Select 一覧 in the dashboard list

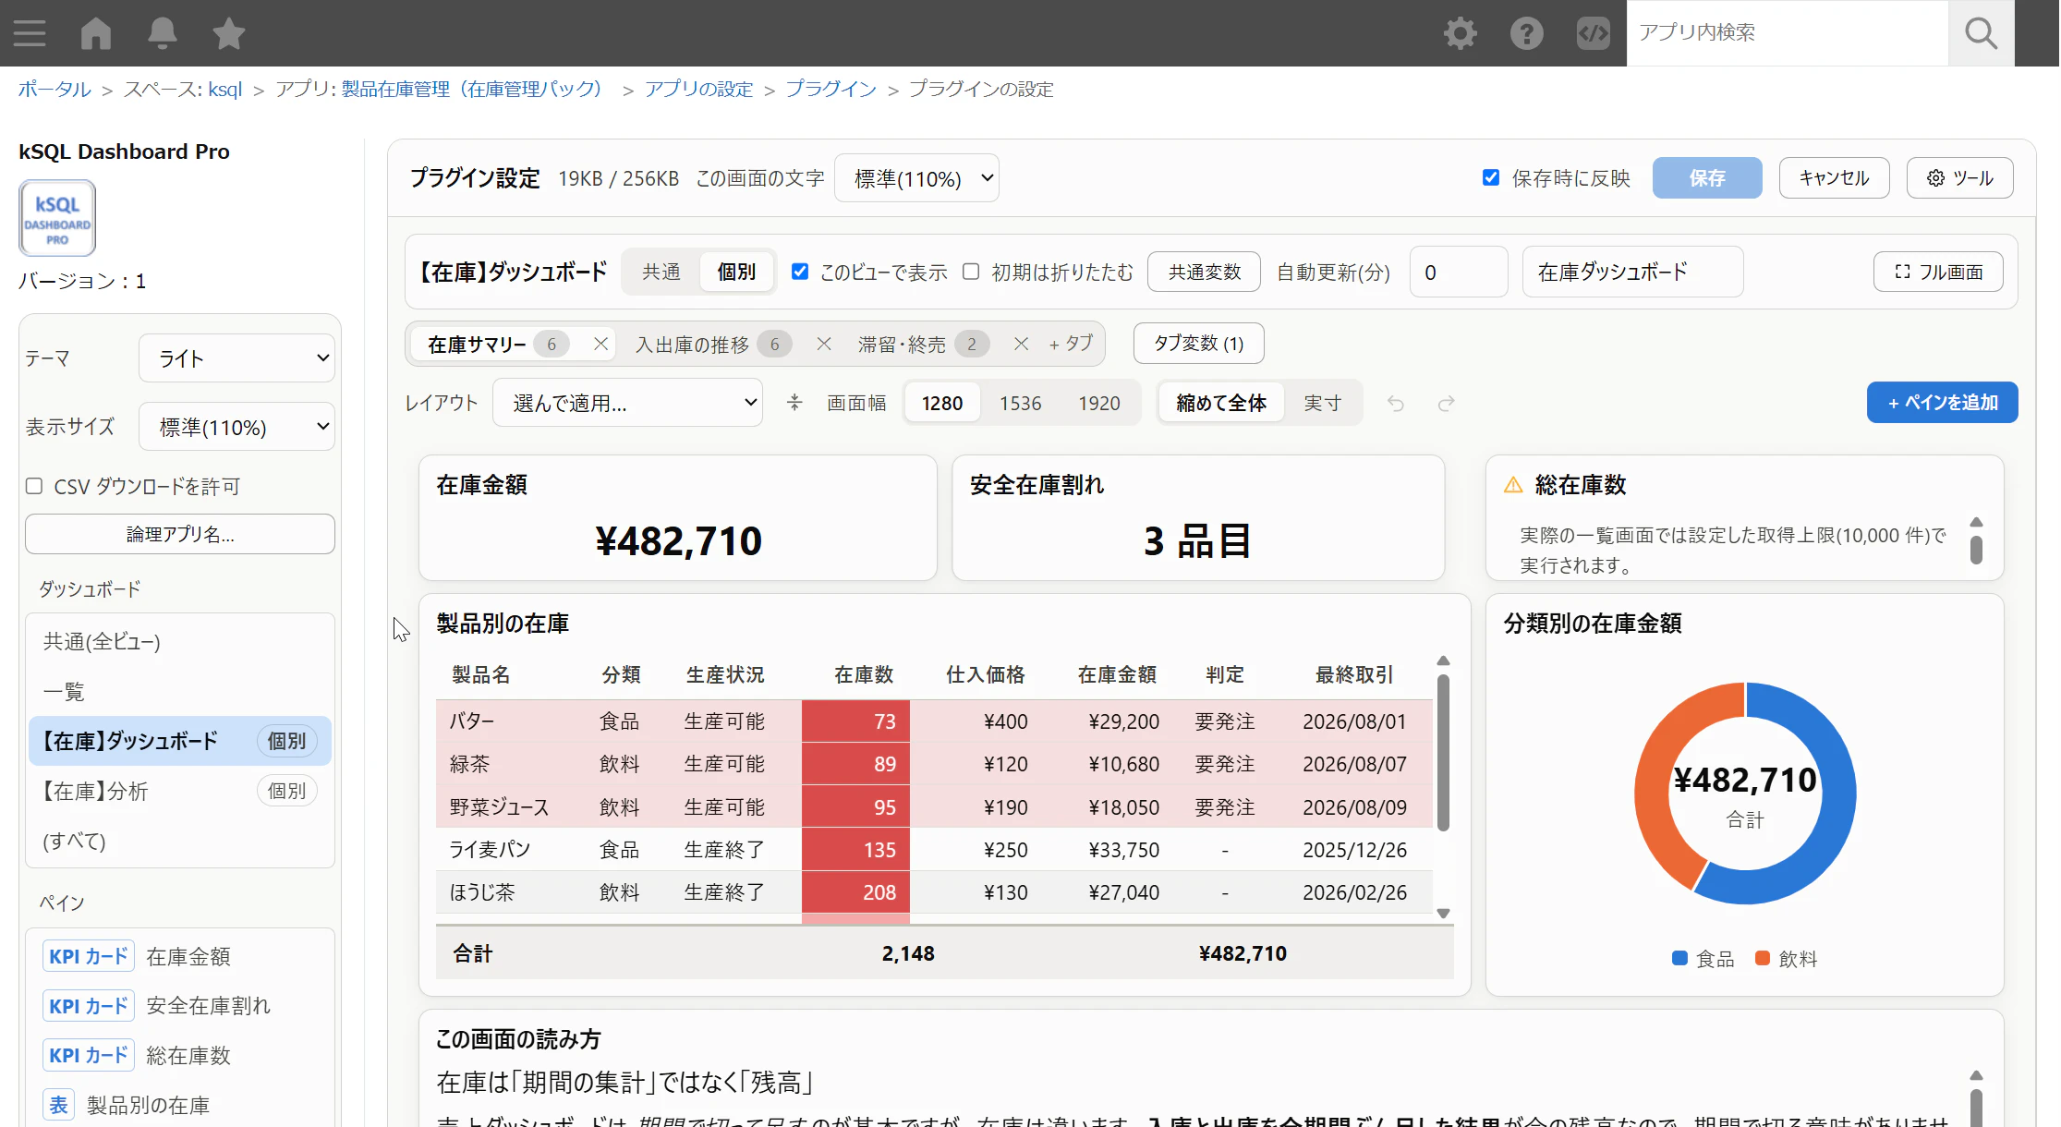click(180, 691)
